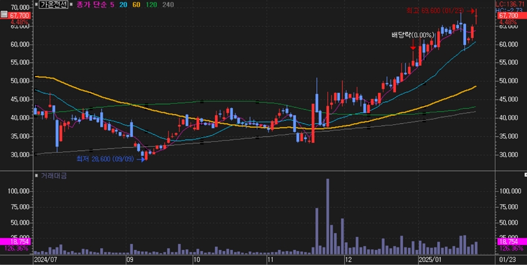Click the 최고 69,600 (01/23) annotation

435,11
